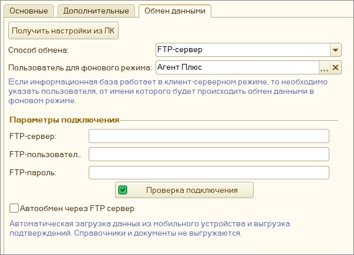Clear the Агент Плюс user with X icon
Viewport: 354px width, 255px height.
(x=336, y=67)
